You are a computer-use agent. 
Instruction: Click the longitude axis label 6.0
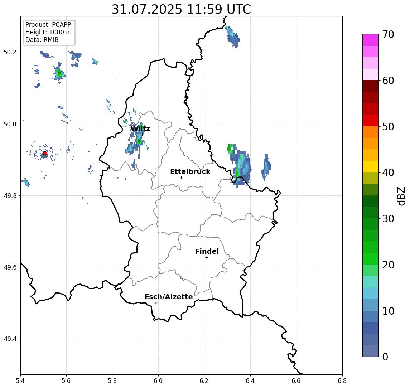pyautogui.click(x=158, y=381)
